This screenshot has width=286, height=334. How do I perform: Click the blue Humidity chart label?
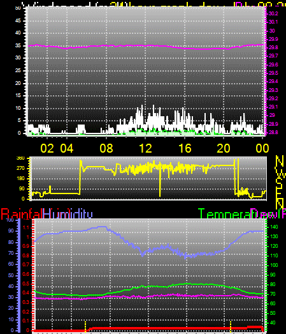68,214
